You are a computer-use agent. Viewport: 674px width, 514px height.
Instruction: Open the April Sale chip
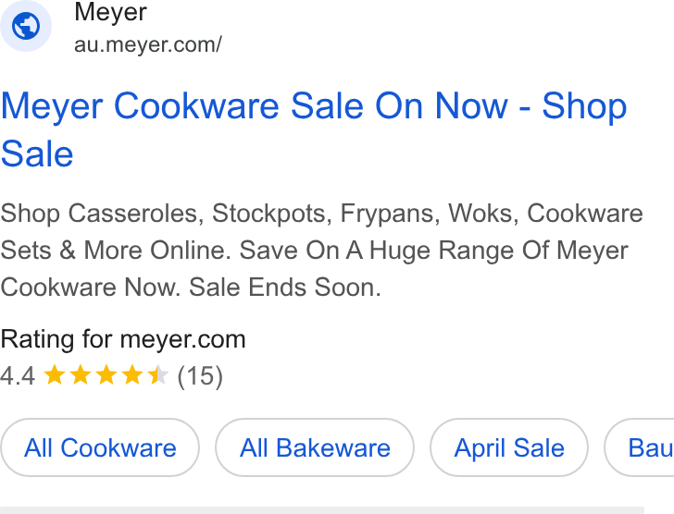click(509, 447)
